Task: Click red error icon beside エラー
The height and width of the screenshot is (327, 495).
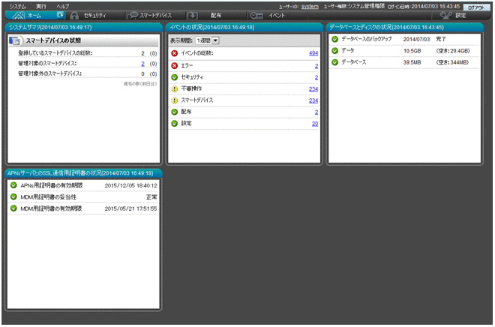Action: 174,66
